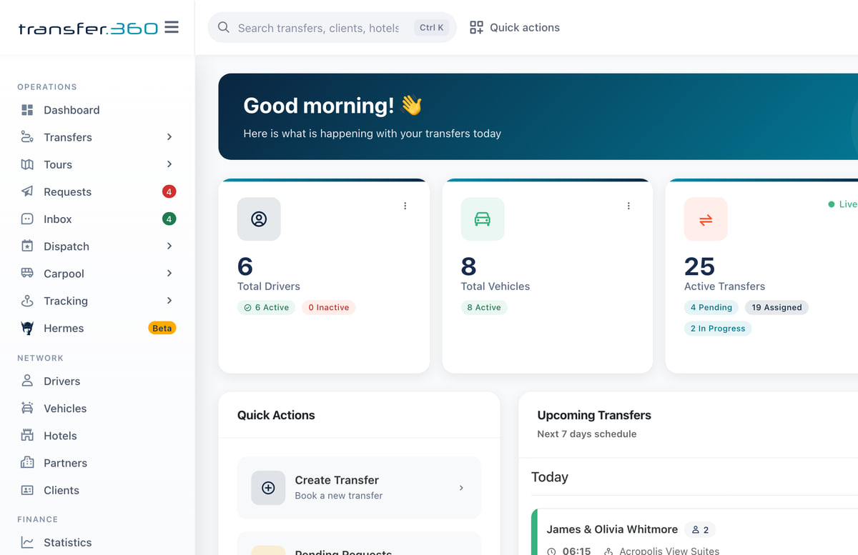Open the Inbox sidebar item

(97, 219)
